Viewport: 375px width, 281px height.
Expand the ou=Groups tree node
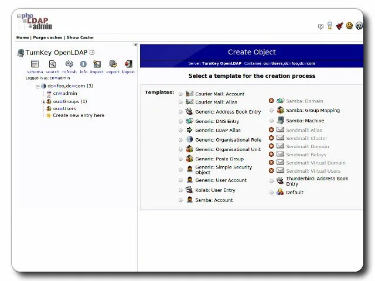coord(43,102)
